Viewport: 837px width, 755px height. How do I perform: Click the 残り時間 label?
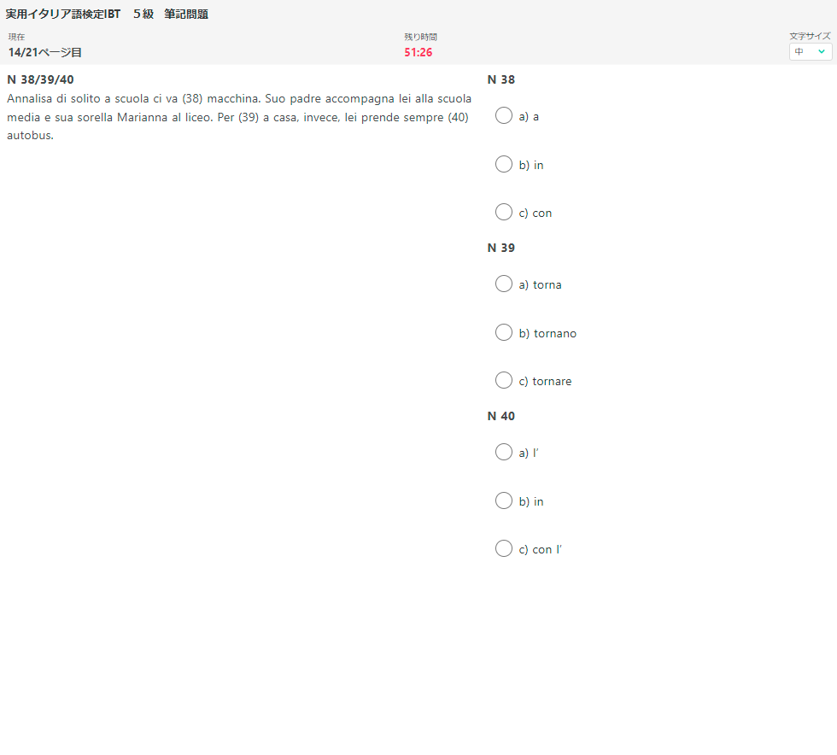(420, 37)
